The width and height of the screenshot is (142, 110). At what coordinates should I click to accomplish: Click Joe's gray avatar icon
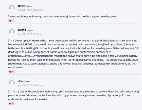(12, 83)
